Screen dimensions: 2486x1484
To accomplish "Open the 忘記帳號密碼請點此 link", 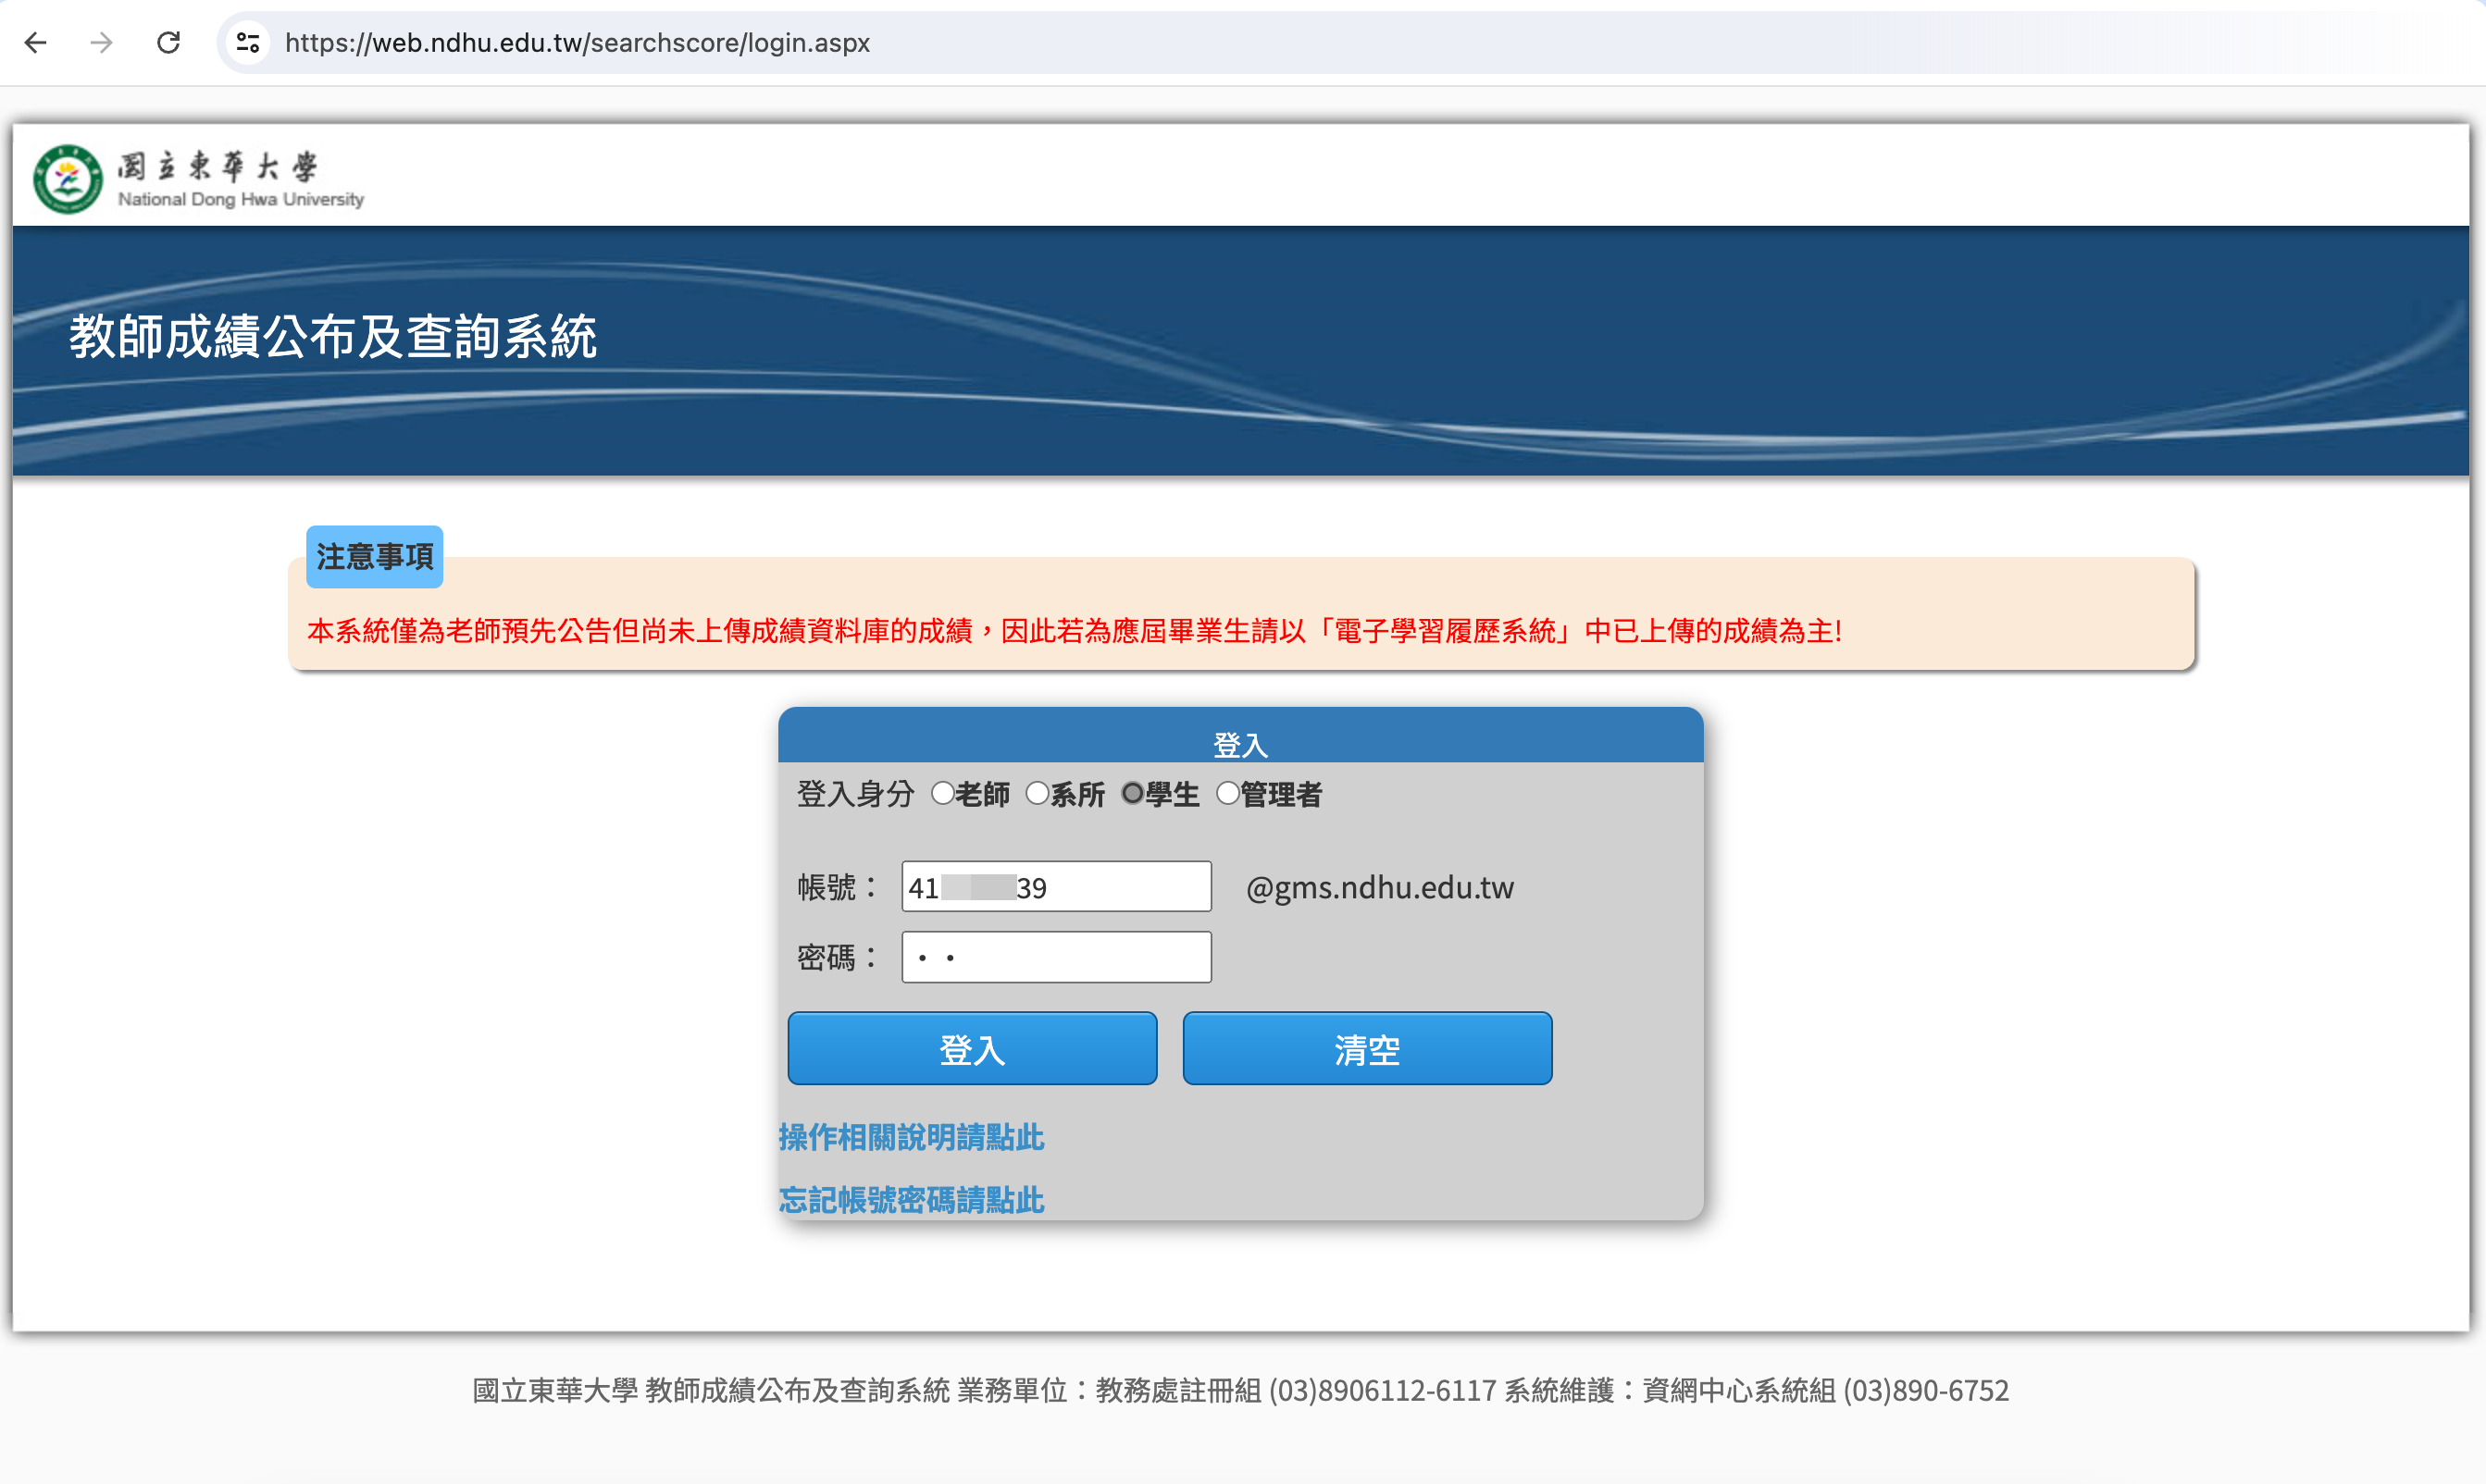I will pos(912,1200).
